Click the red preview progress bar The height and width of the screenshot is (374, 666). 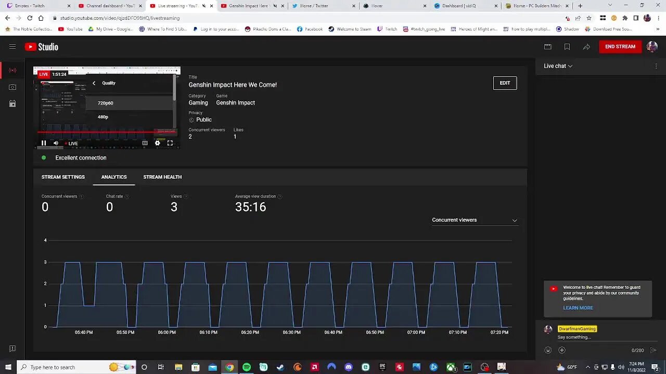coord(107,132)
